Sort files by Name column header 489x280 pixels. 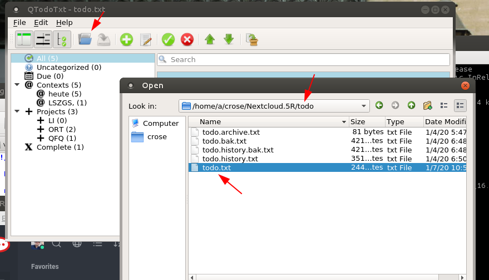click(x=268, y=122)
